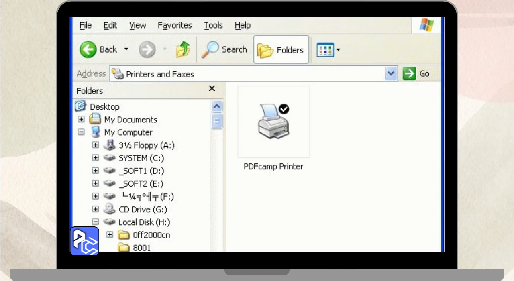Image resolution: width=514 pixels, height=281 pixels.
Task: Toggle the Folders pane button
Action: [x=281, y=50]
